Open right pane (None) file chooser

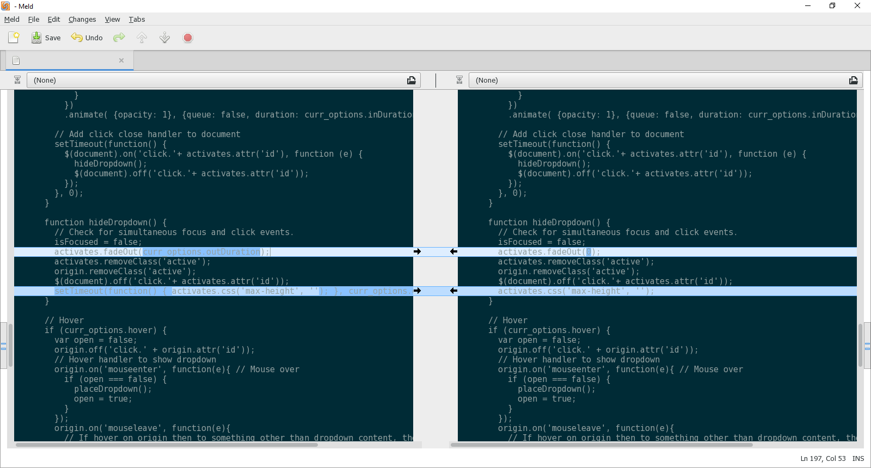click(665, 80)
